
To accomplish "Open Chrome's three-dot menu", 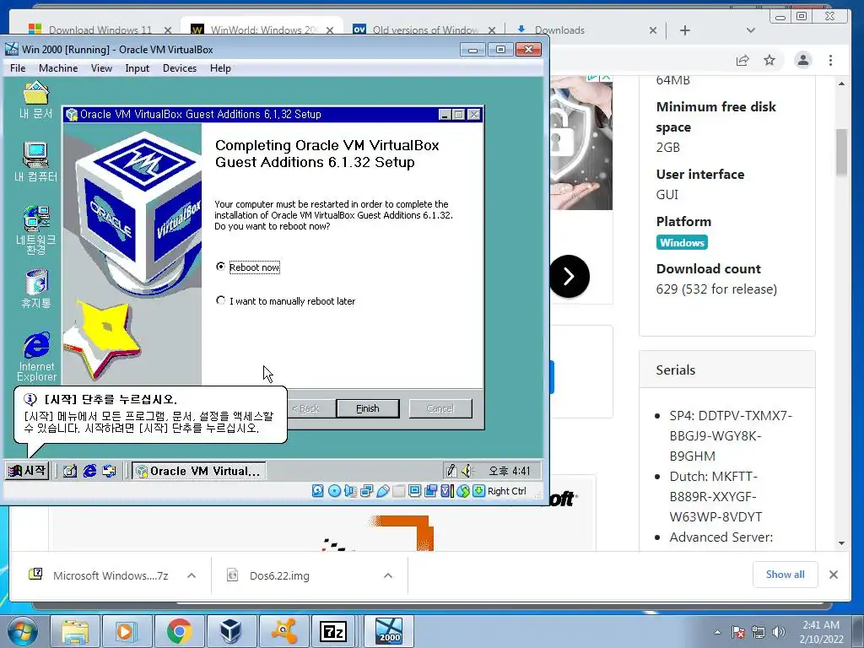I will click(830, 60).
